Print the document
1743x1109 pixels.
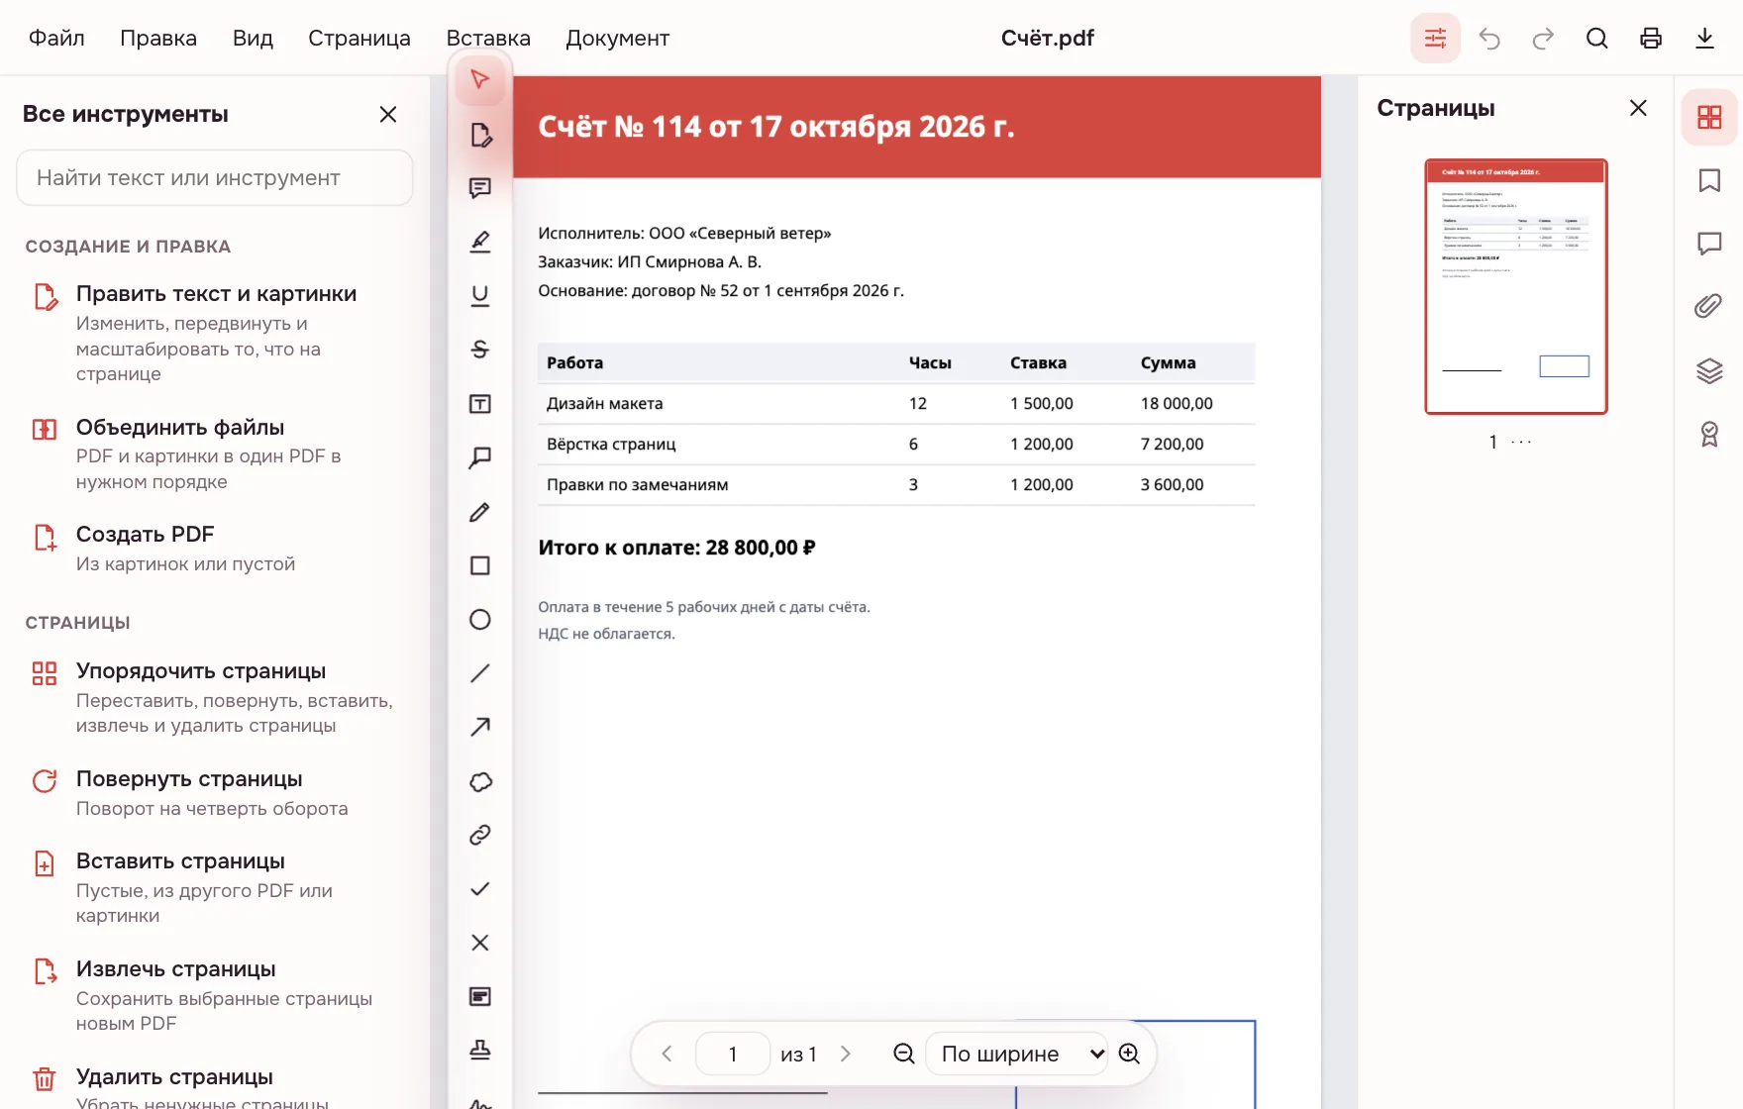tap(1651, 39)
